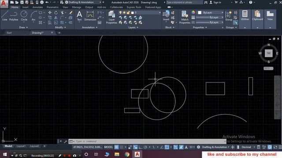The width and height of the screenshot is (282, 158).
Task: Open Layer Properties manager
Action: 111,17
